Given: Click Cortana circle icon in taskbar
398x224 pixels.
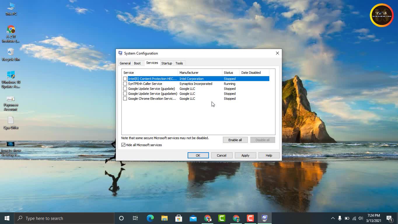Looking at the screenshot, I should [x=121, y=218].
